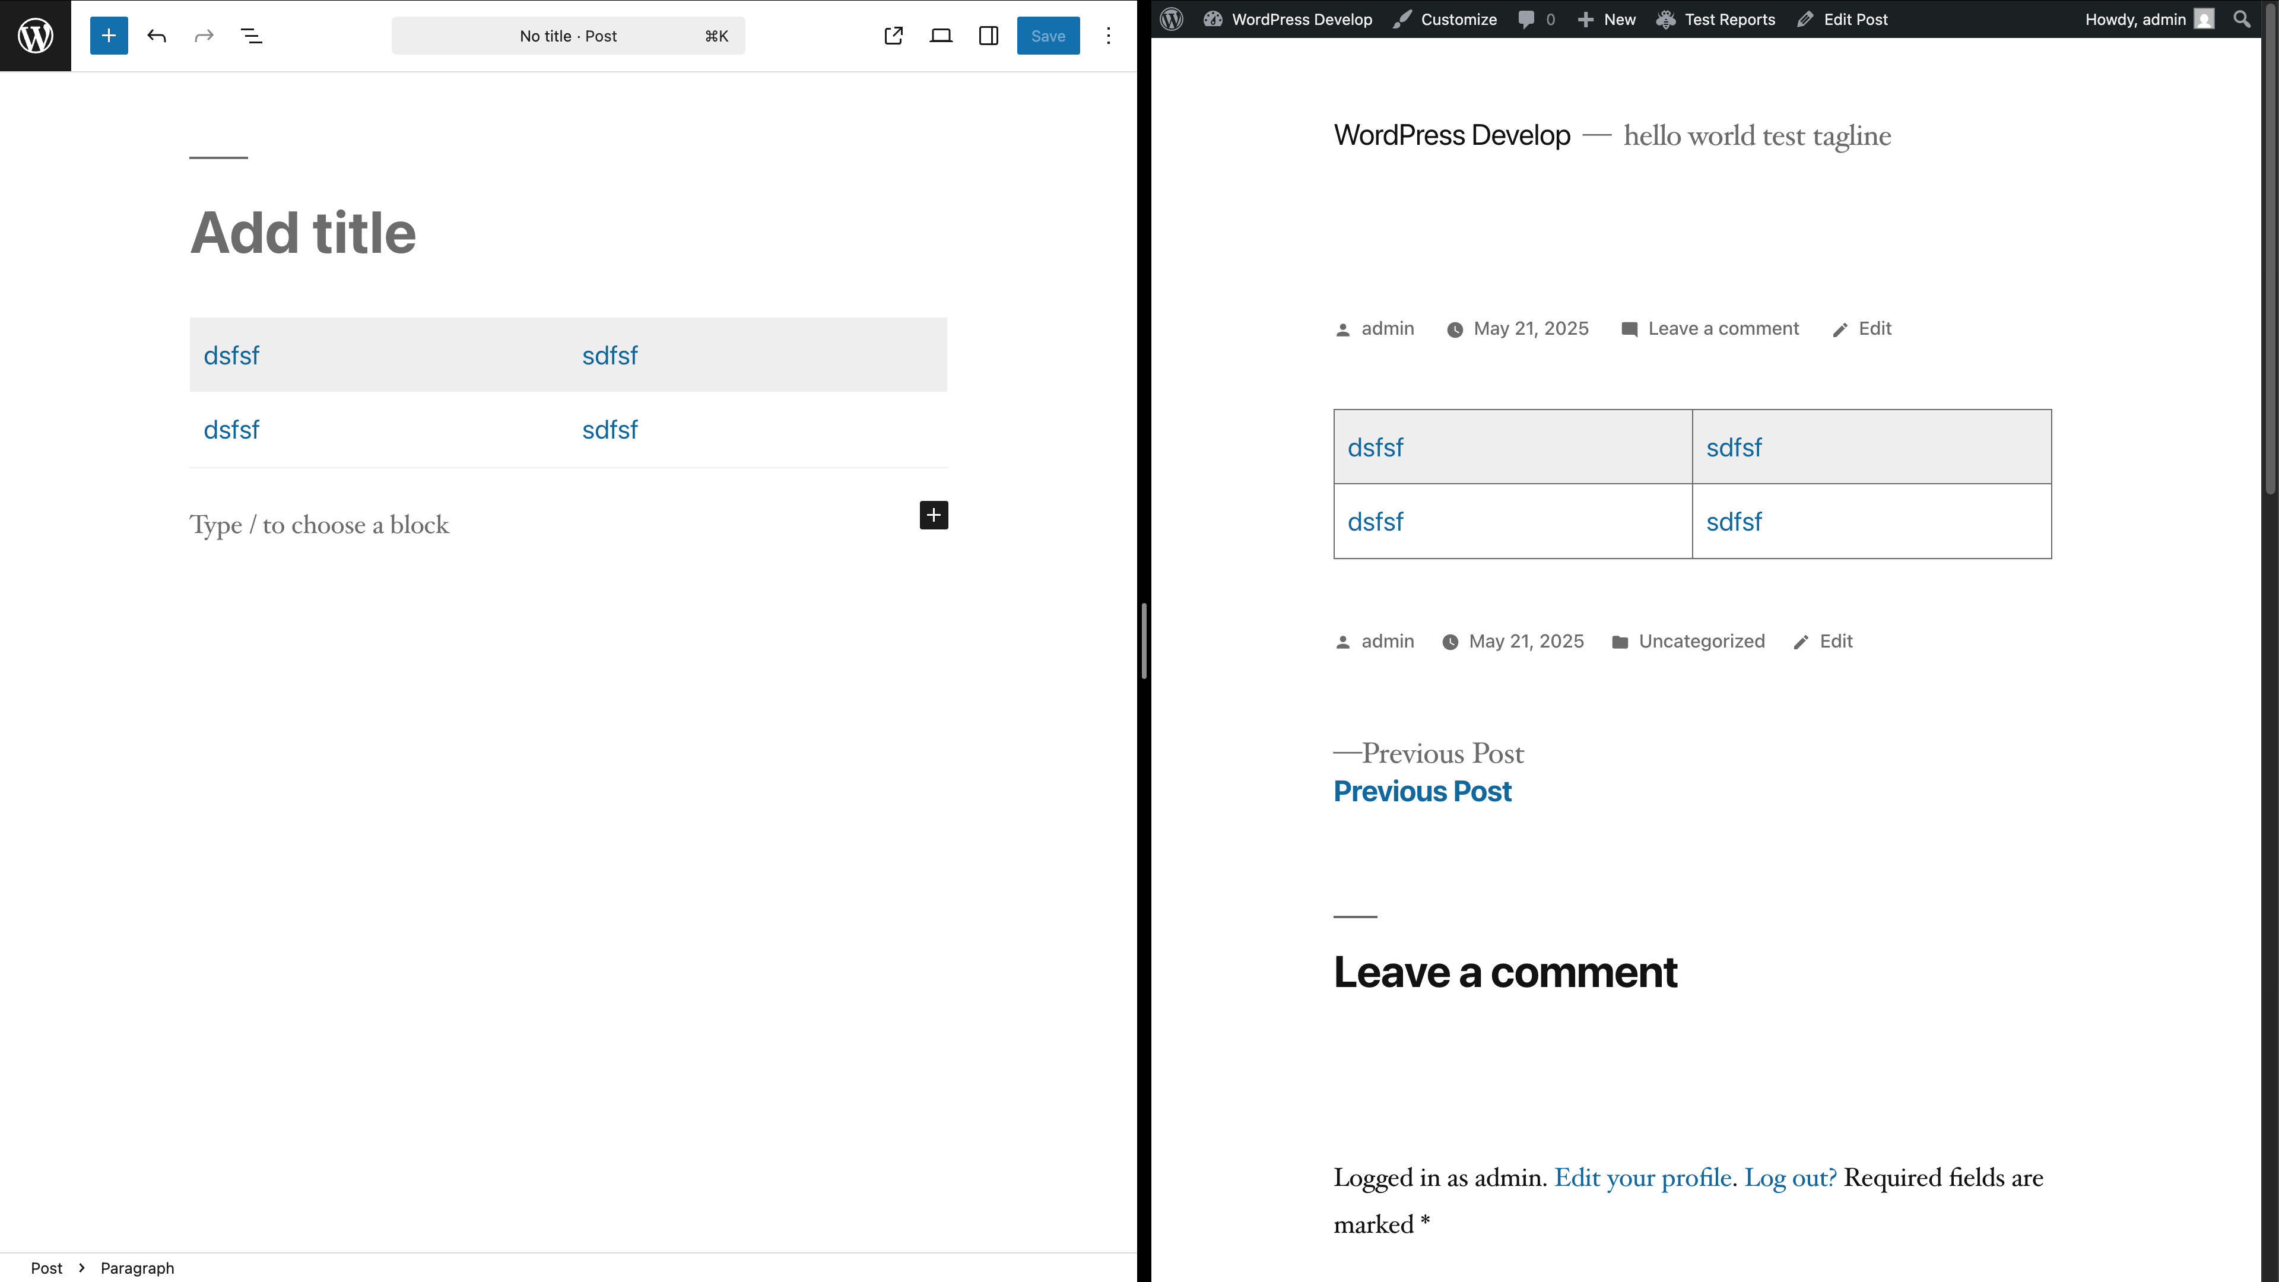The height and width of the screenshot is (1282, 2279).
Task: Click the admin bar search magnifier icon
Action: coord(2242,20)
